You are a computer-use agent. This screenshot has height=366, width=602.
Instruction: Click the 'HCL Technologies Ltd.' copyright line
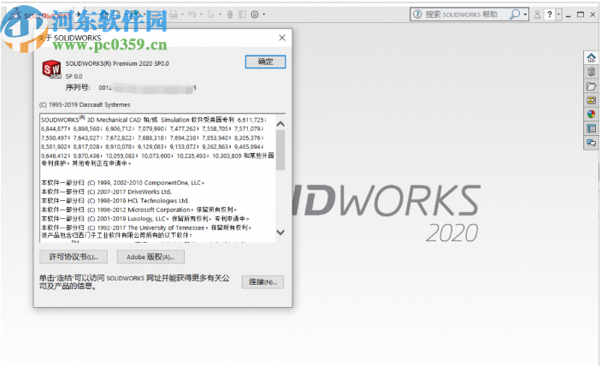[x=115, y=200]
